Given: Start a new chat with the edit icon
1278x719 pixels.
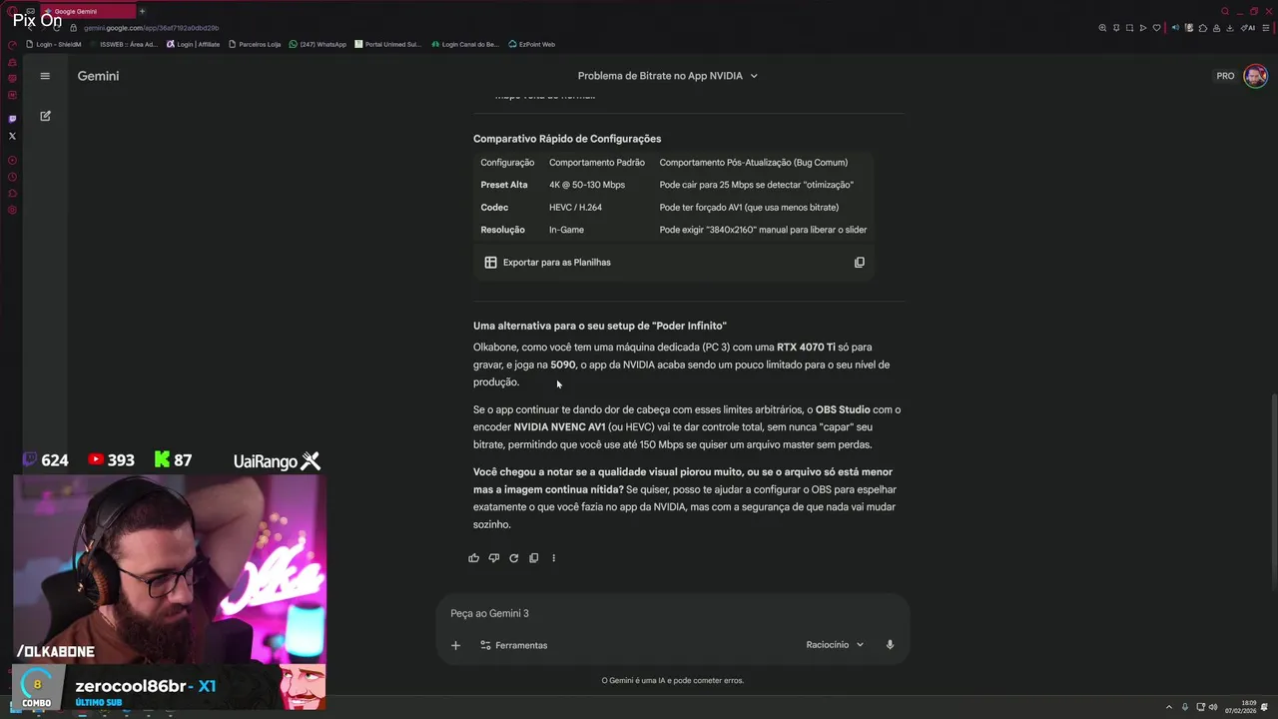Looking at the screenshot, I should tap(45, 116).
